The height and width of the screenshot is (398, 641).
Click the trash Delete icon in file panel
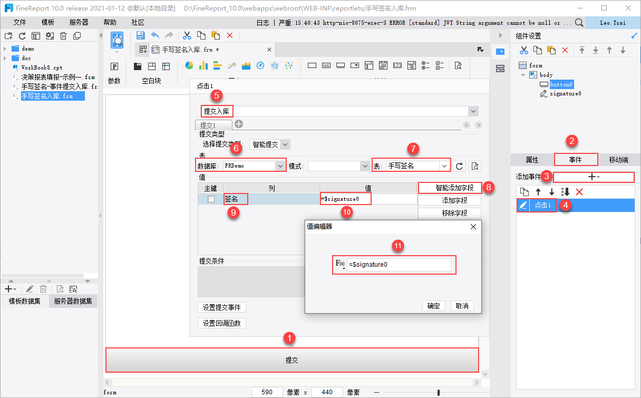click(63, 36)
